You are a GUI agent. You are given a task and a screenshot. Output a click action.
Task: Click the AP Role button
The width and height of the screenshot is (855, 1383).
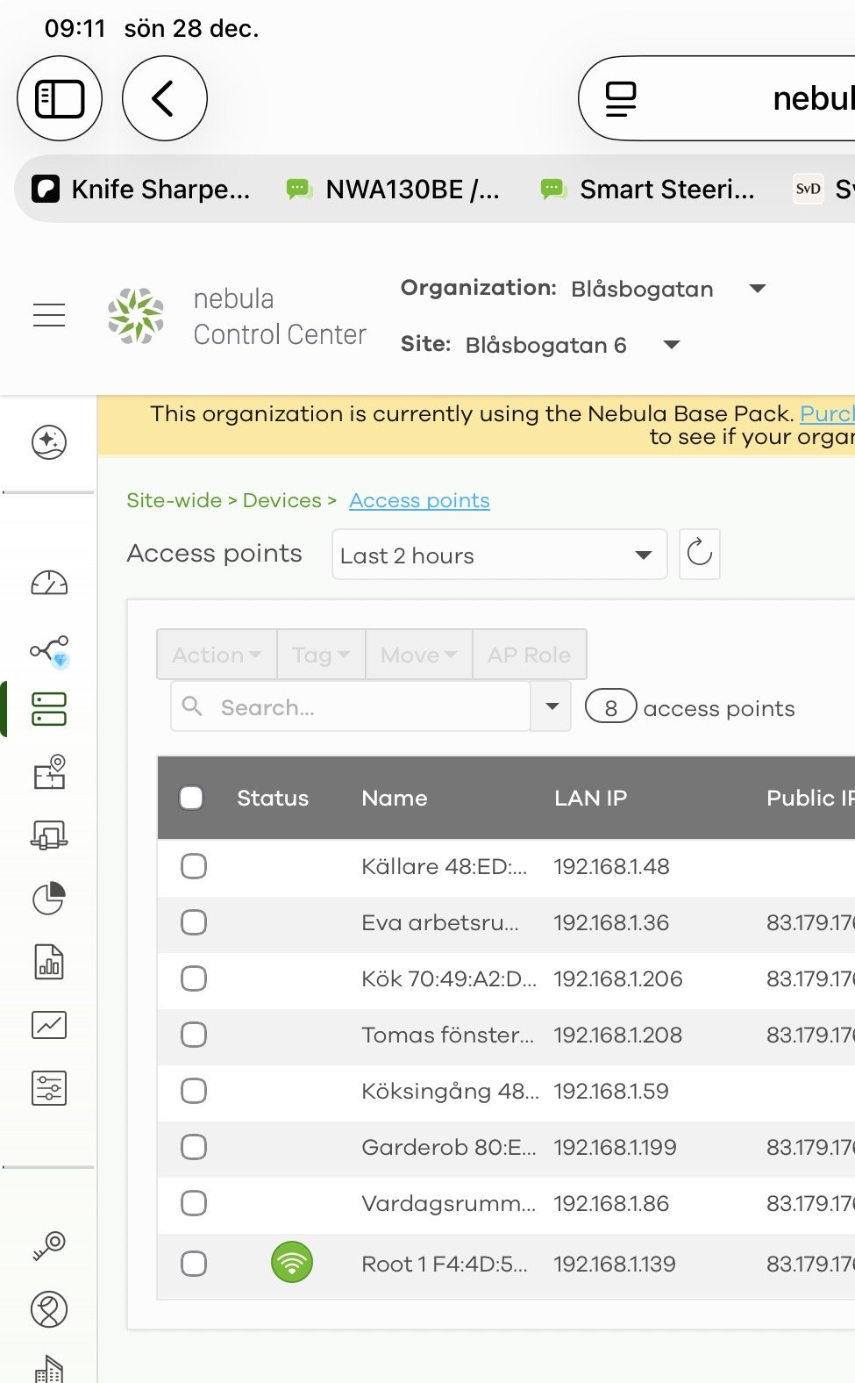tap(529, 655)
